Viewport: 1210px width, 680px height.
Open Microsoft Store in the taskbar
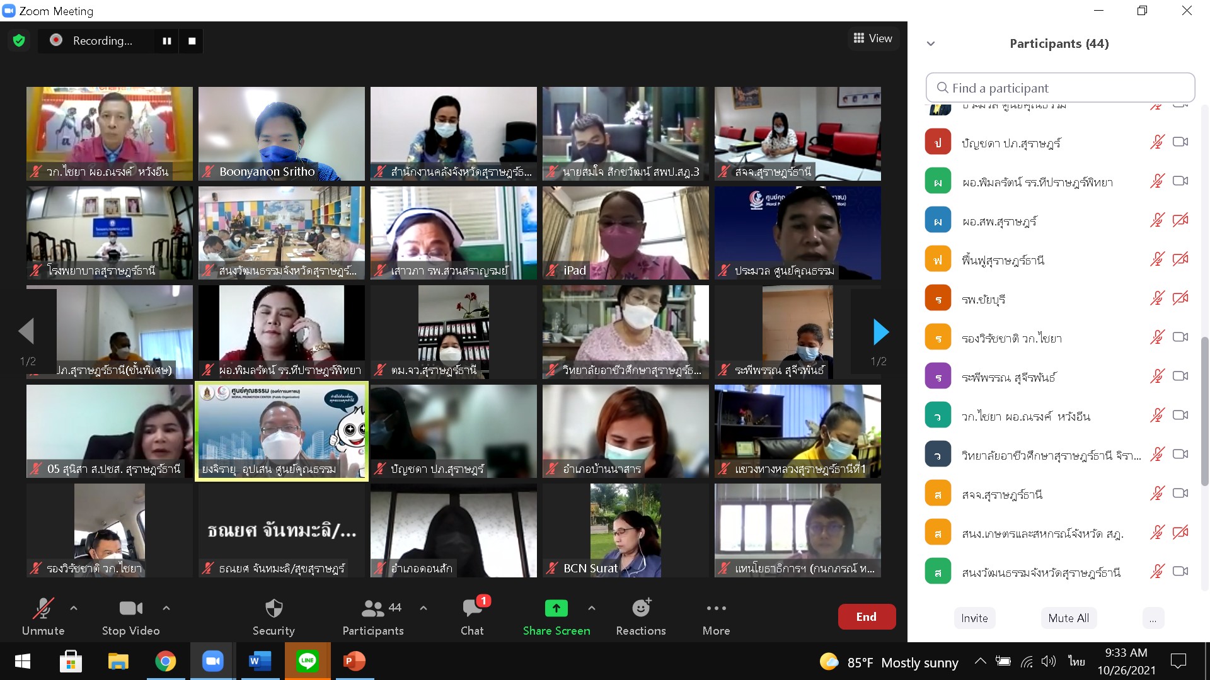[x=71, y=661]
